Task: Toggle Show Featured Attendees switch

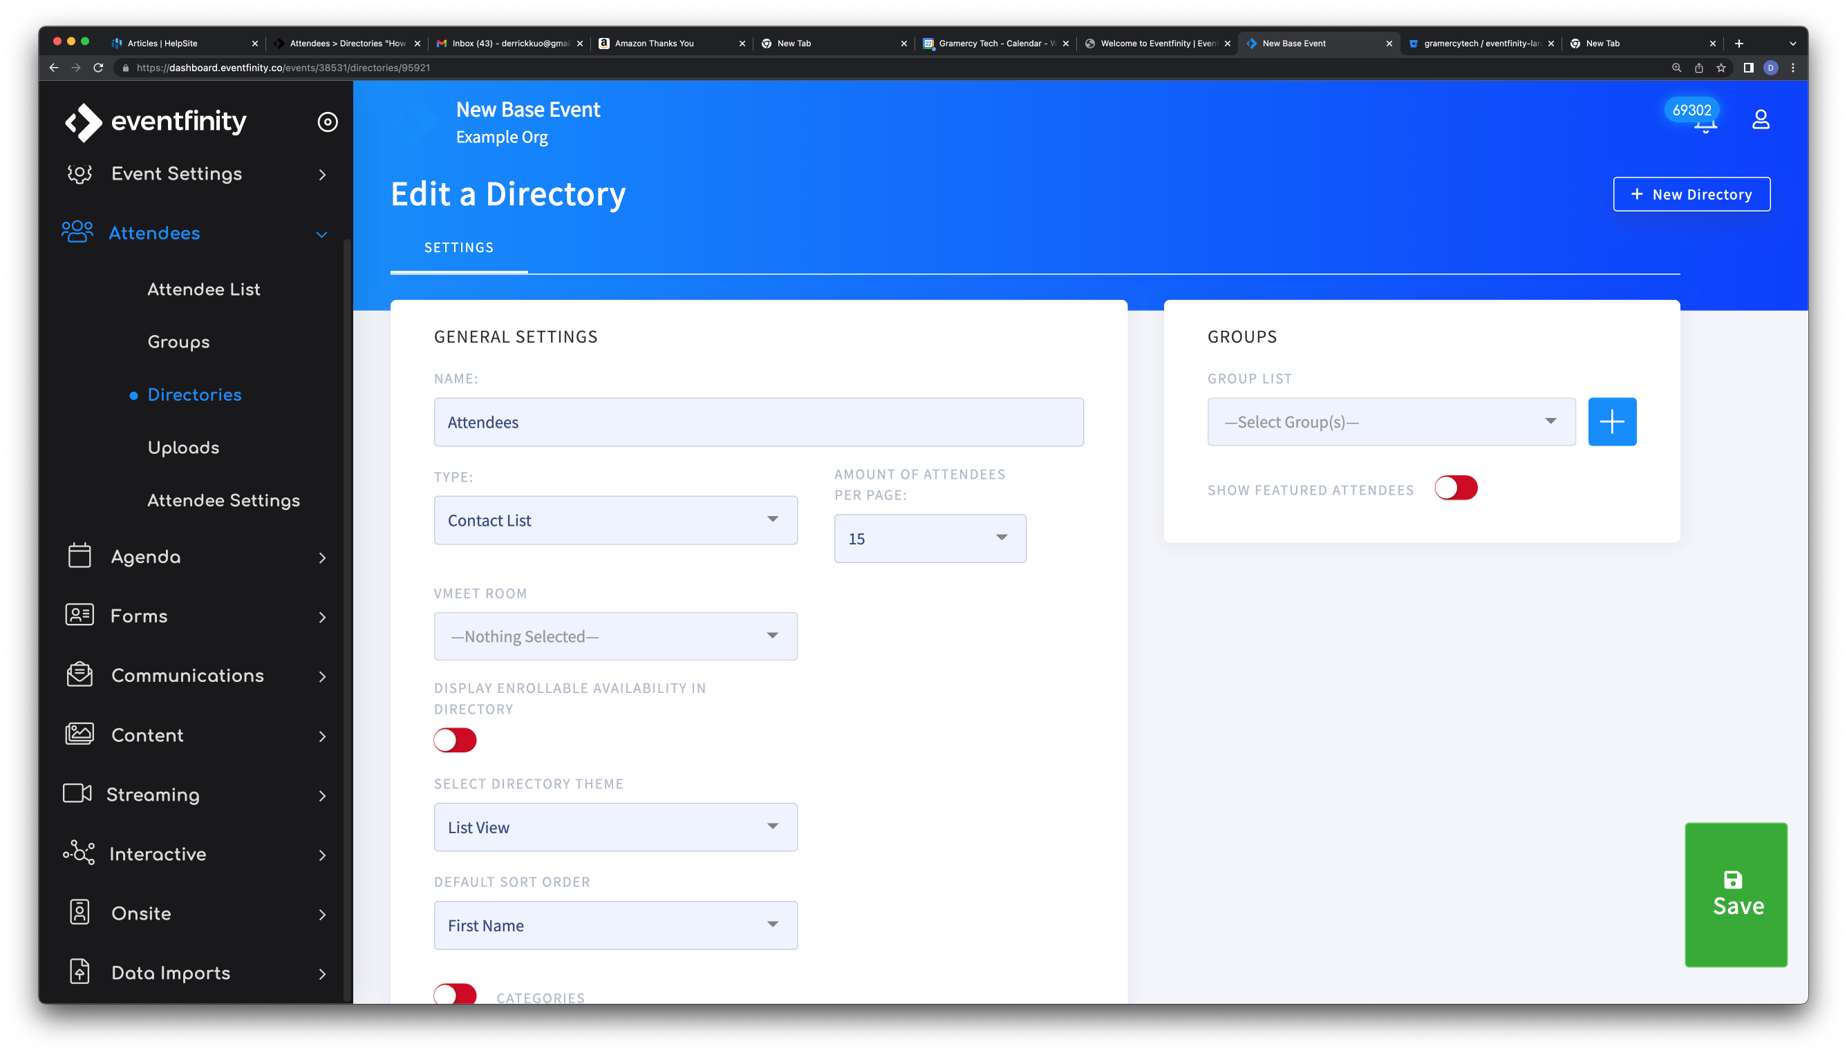Action: (x=1456, y=488)
